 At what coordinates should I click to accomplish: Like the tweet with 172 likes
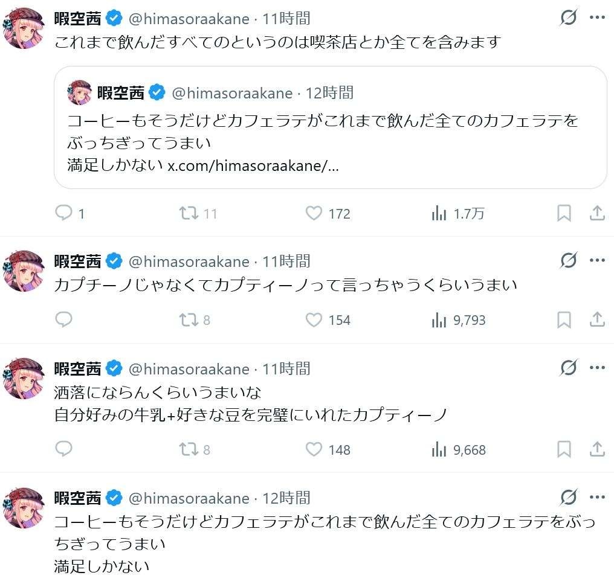point(314,213)
